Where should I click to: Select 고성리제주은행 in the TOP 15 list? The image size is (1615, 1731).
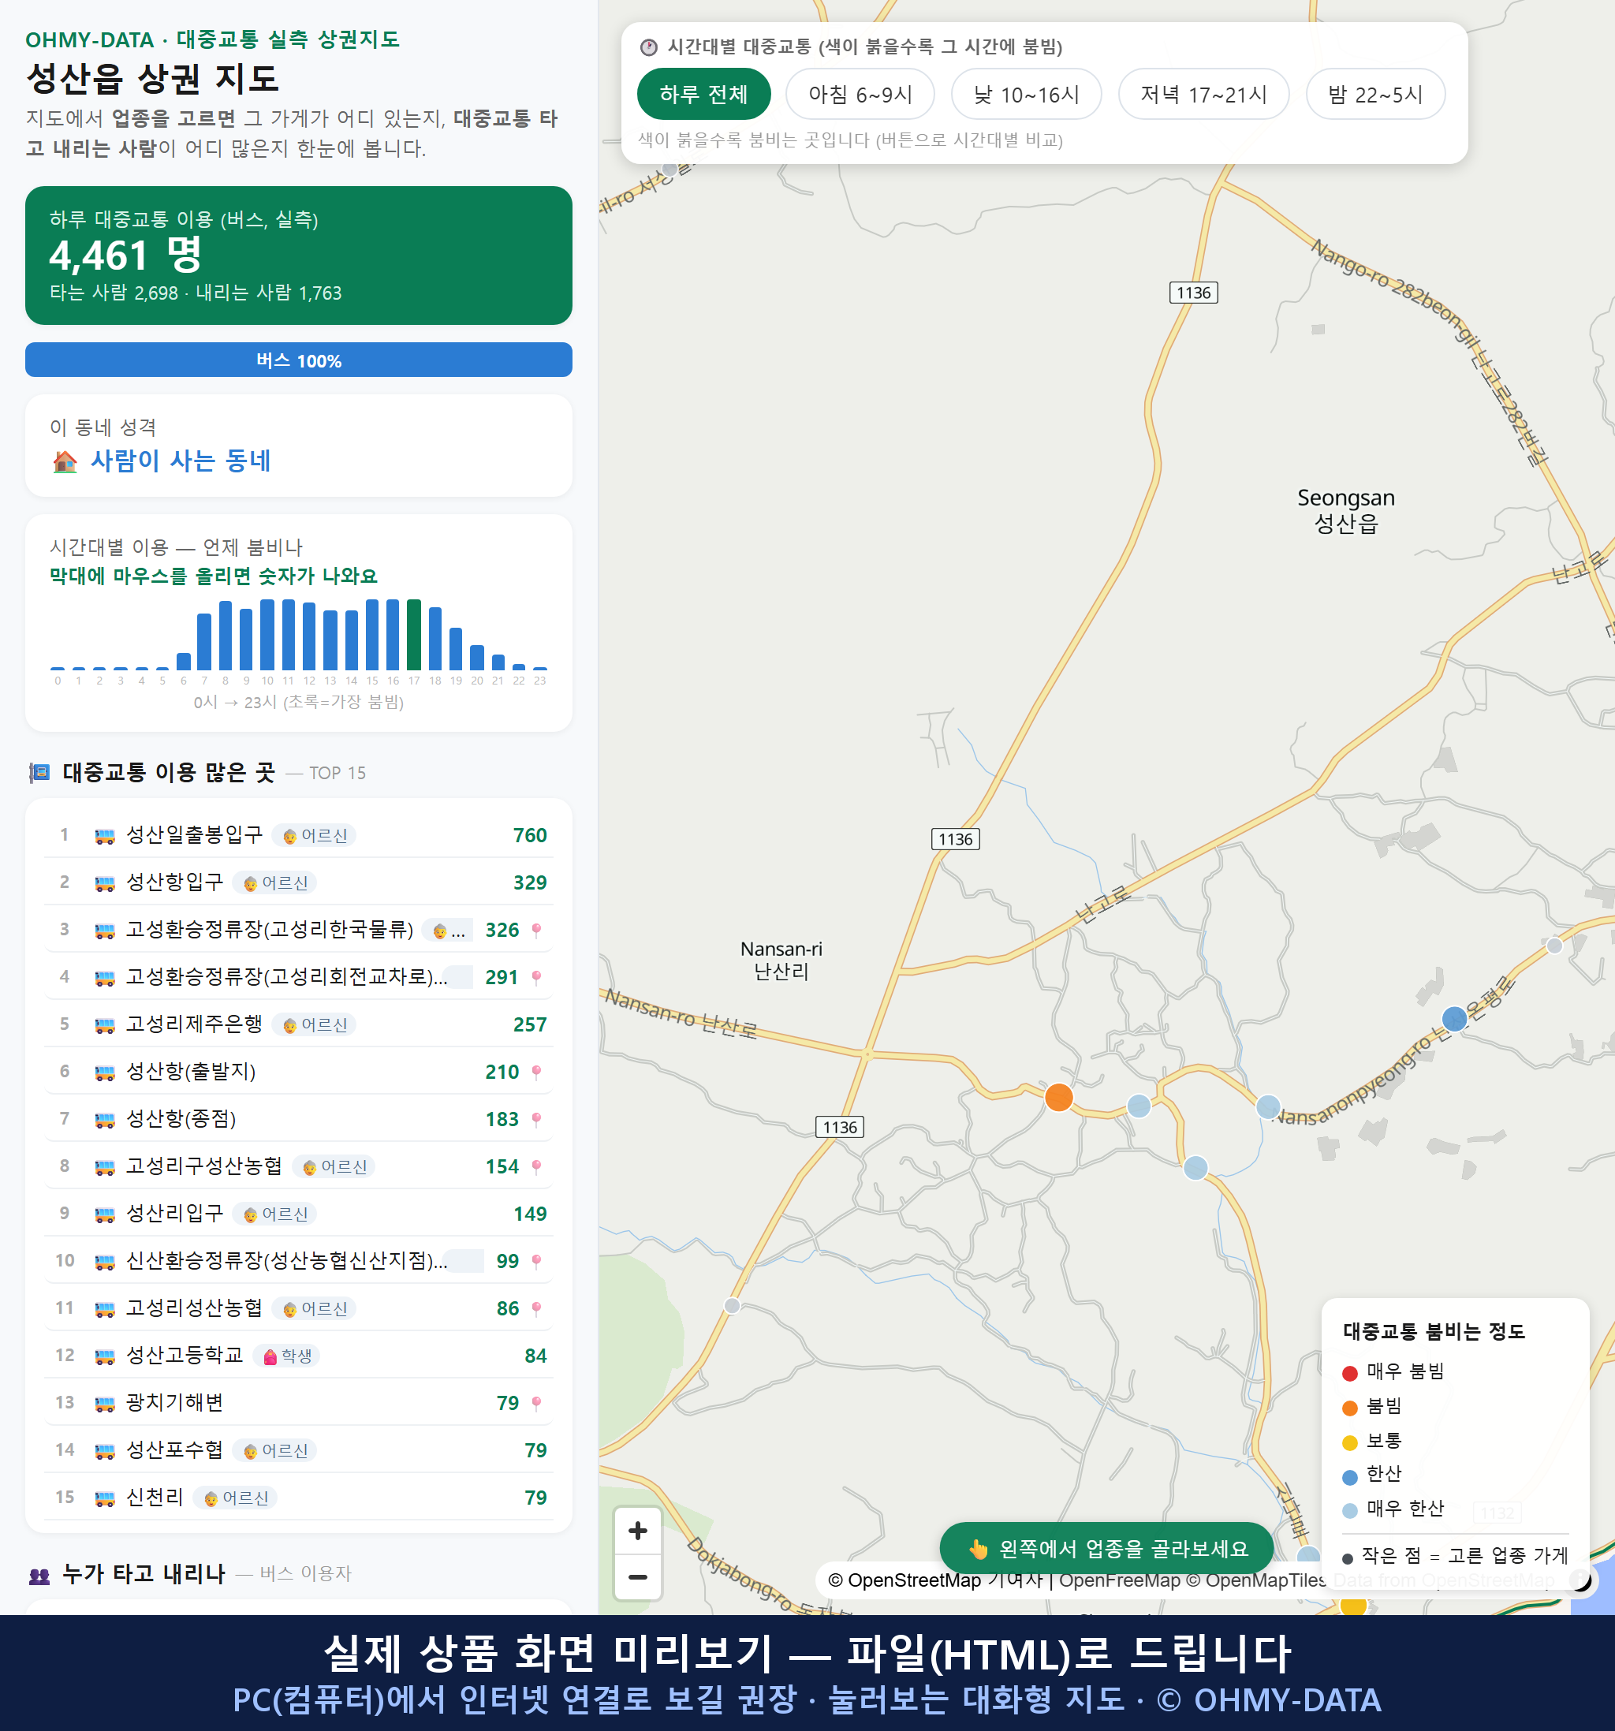(x=299, y=1024)
